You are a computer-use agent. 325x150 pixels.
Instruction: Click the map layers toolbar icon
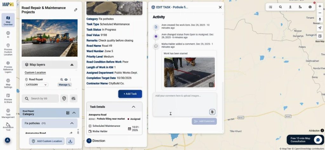click(x=270, y=7)
